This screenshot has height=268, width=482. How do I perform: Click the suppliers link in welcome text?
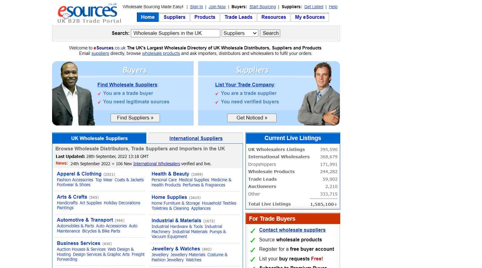tap(100, 53)
